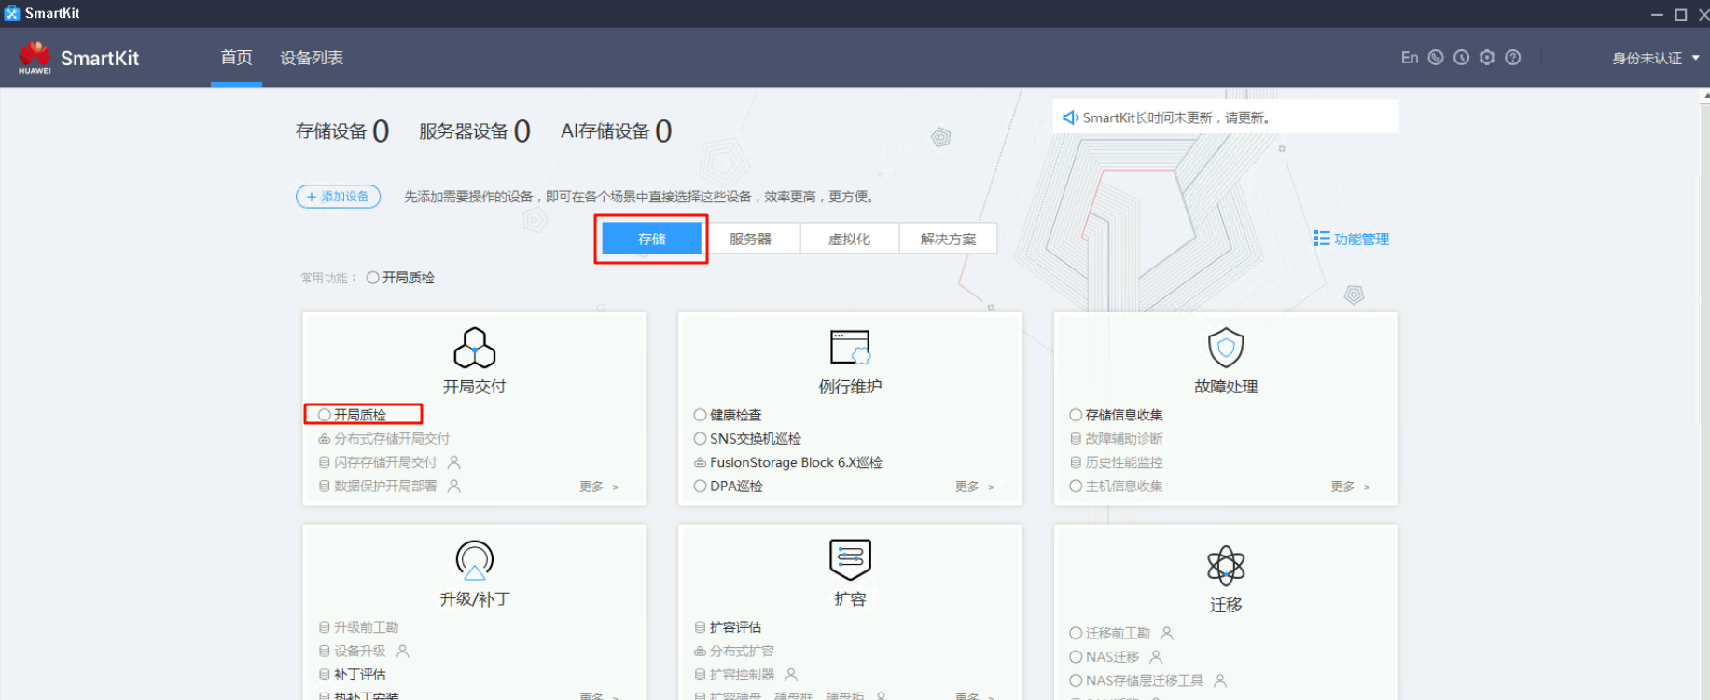Switch language with the En toggle
Screen dimensions: 1710x700
point(1409,58)
